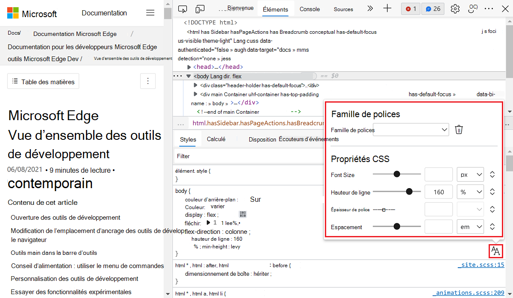This screenshot has height=298, width=513.
Task: Toggle device emulation mode icon
Action: [200, 9]
